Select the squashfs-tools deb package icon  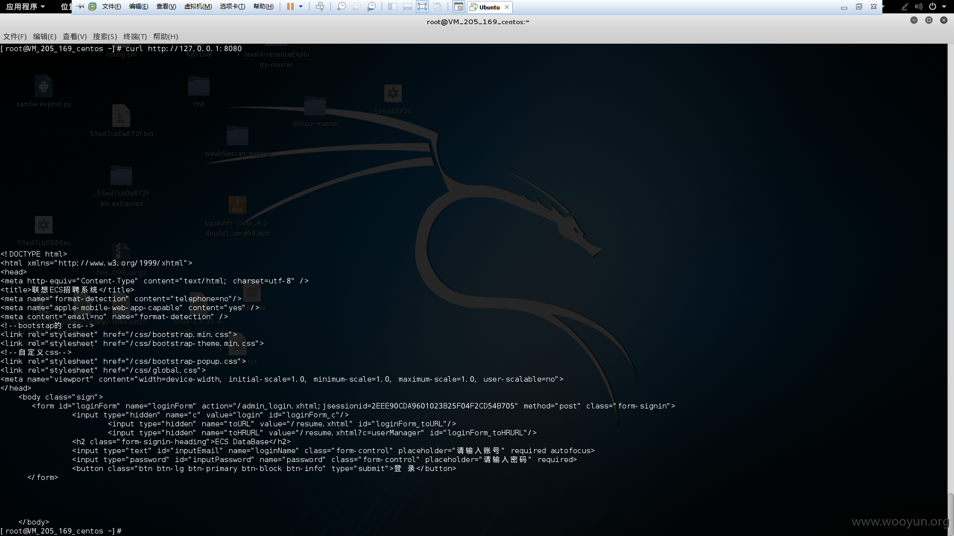pos(238,205)
